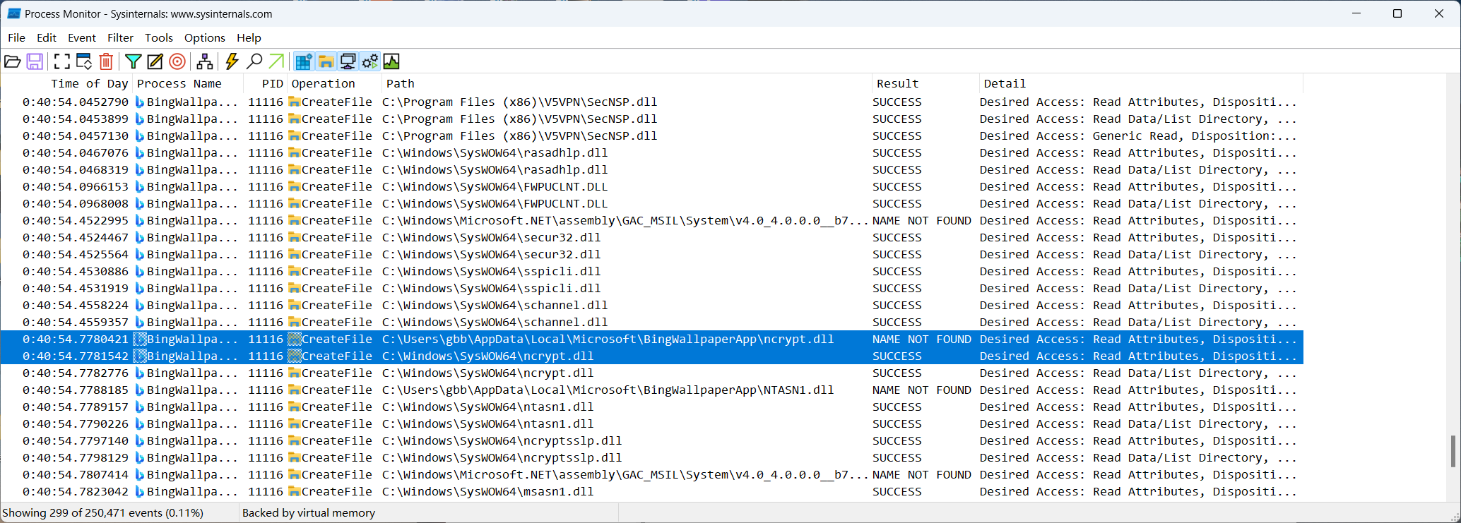Click the green Jump To arrow icon
Screen dimensions: 1461x523
click(x=276, y=61)
